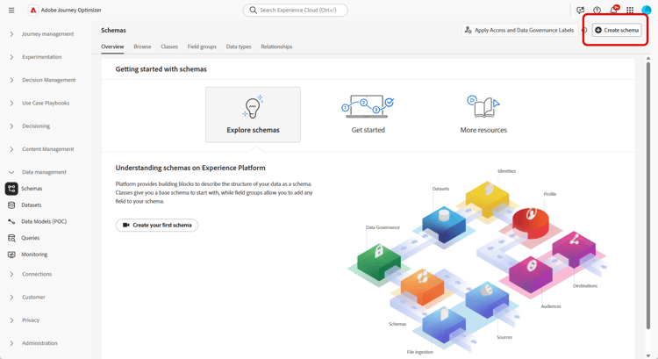Switch to the Data types tab
Screen dimensions: 658x359
(239, 47)
